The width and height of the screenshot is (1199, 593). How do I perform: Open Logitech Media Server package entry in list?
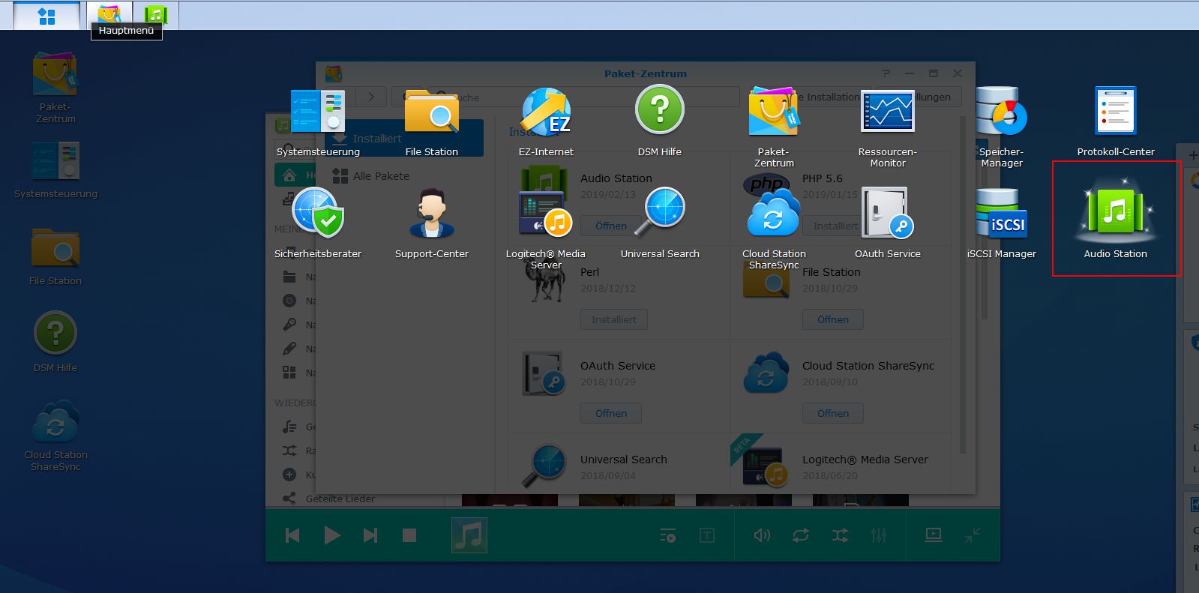click(x=841, y=460)
